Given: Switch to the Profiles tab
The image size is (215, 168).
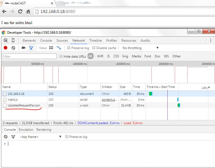Looking at the screenshot, I should pyautogui.click(x=111, y=41).
